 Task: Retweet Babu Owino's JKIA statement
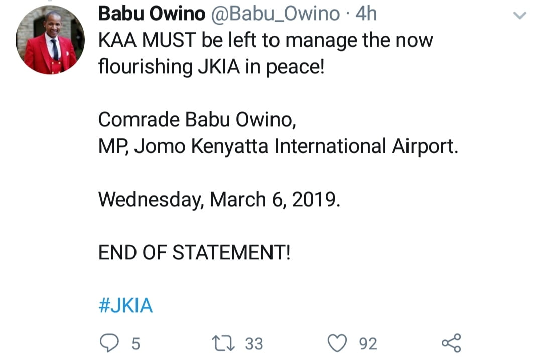(223, 343)
